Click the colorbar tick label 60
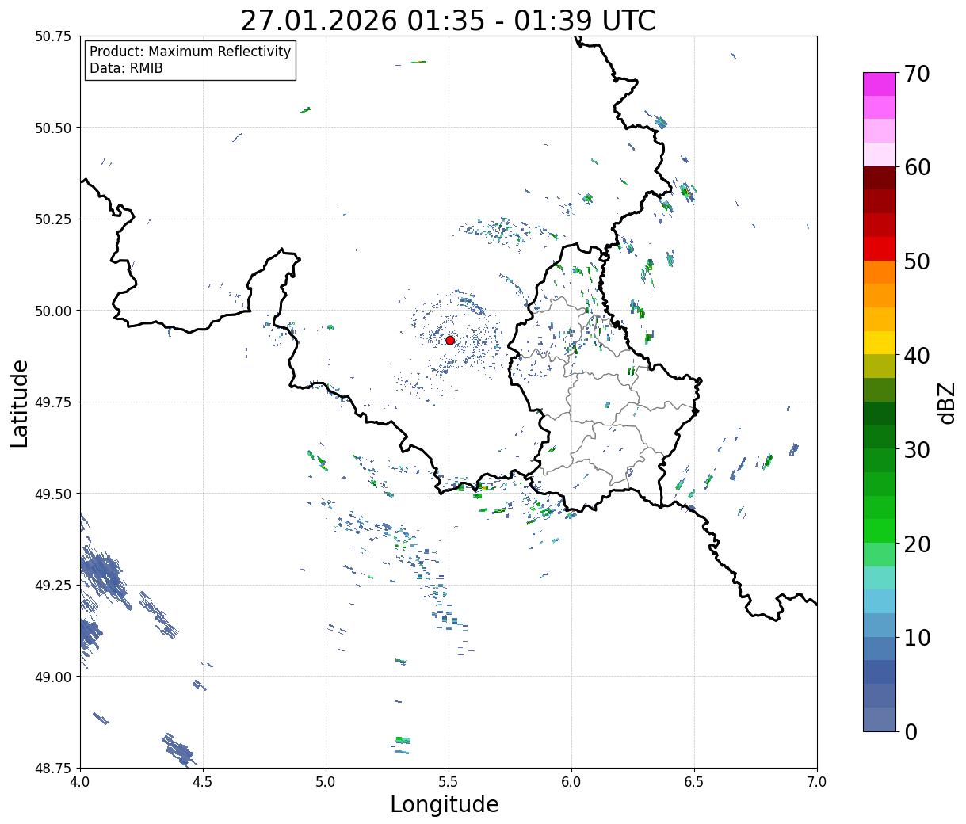The width and height of the screenshot is (966, 824). 917,167
